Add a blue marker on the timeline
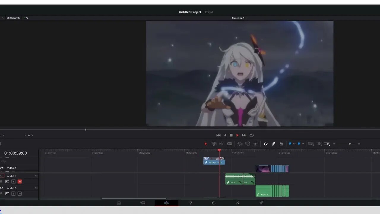The height and width of the screenshot is (214, 380). click(299, 144)
